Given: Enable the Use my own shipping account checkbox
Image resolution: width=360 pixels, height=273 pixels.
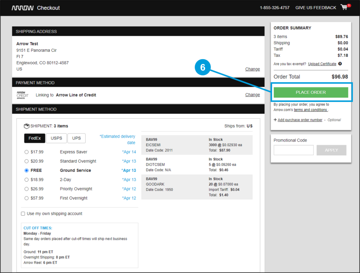Looking at the screenshot, I should click(23, 213).
